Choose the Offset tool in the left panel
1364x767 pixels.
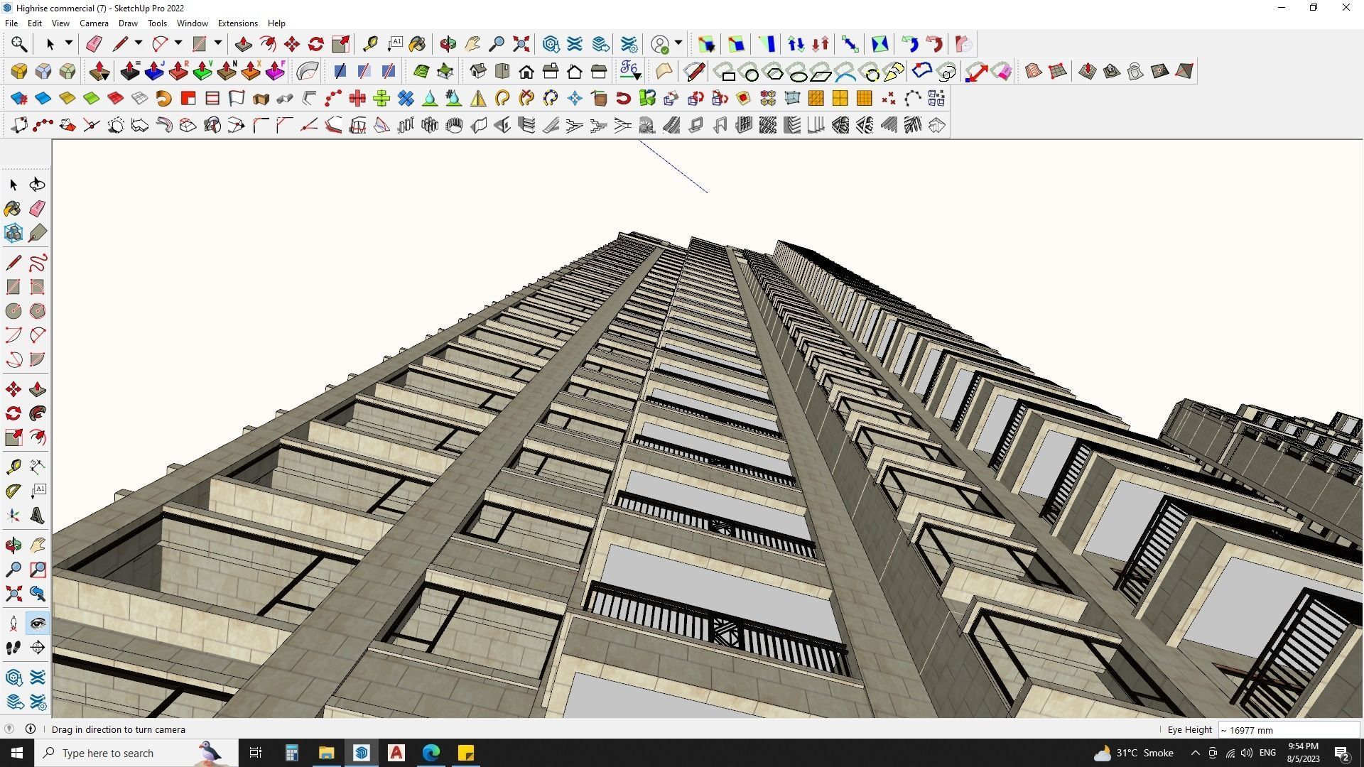coord(38,437)
